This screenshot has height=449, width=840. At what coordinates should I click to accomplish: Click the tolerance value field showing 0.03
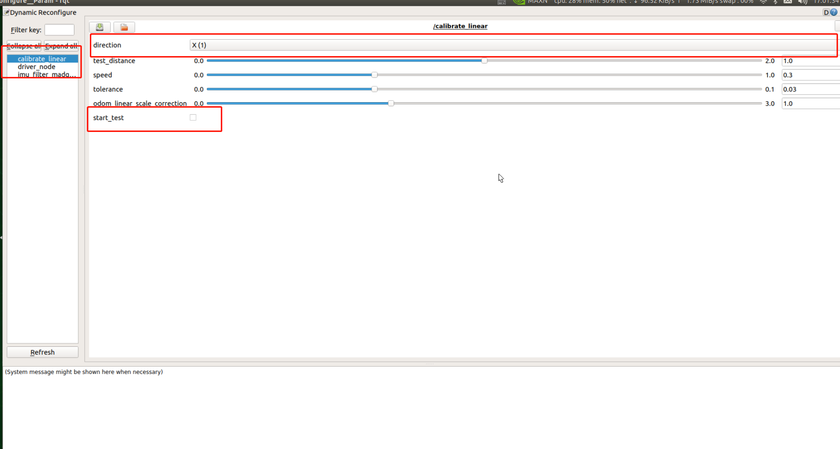tap(810, 89)
